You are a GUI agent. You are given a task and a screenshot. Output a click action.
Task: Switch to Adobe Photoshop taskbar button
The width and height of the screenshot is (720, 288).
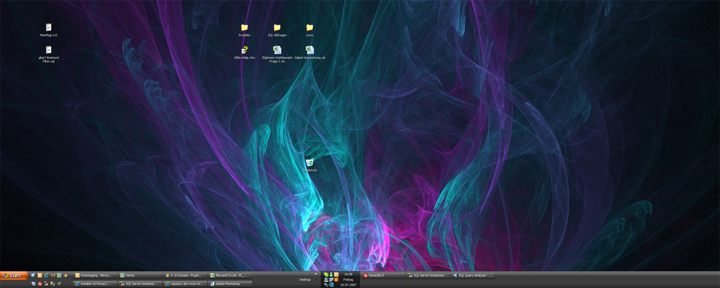point(230,284)
